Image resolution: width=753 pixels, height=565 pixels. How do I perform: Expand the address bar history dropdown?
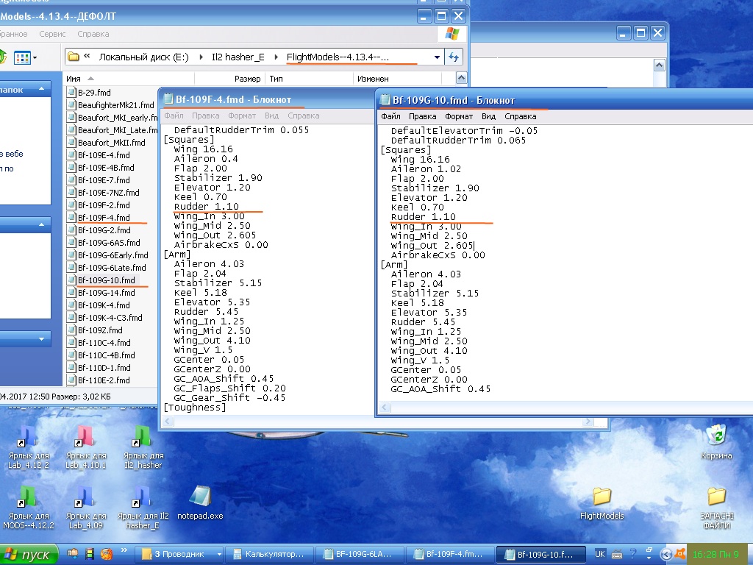click(x=438, y=57)
